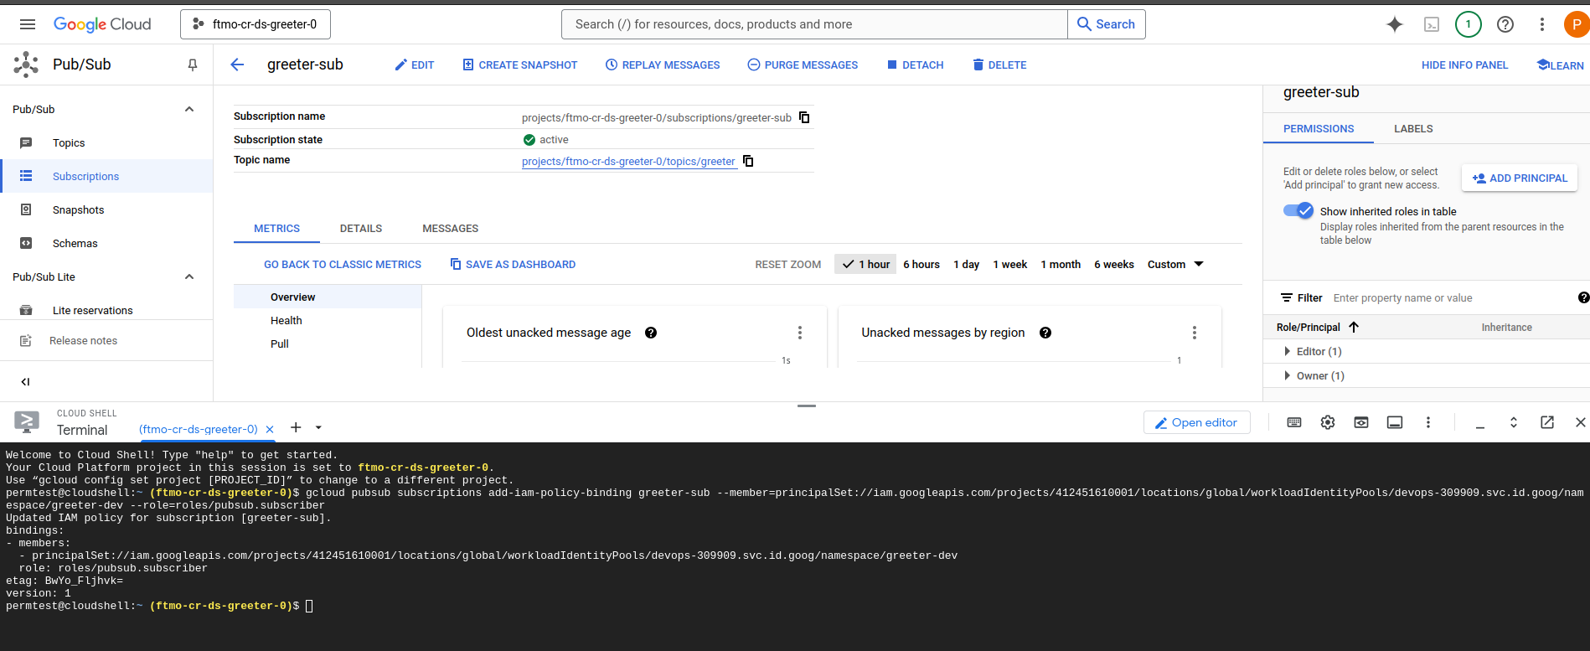Screen dimensions: 1590x651
Task: Activate Cloud Shell icon in top bar
Action: [x=1432, y=24]
